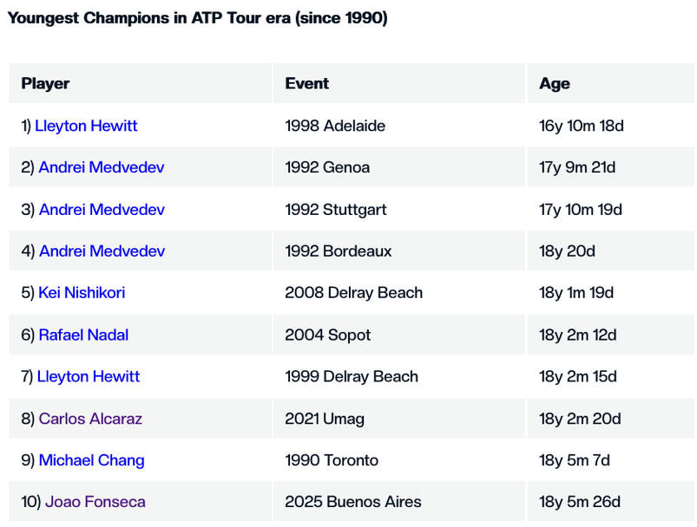Click the Event column header

click(306, 83)
